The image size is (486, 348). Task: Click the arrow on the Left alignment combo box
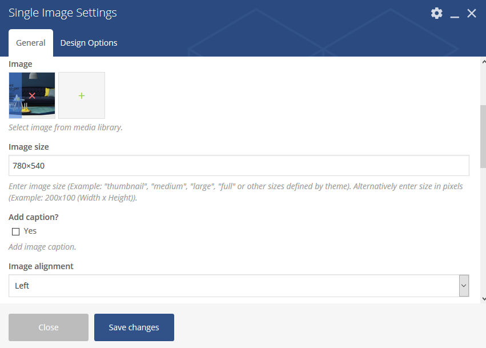[464, 286]
